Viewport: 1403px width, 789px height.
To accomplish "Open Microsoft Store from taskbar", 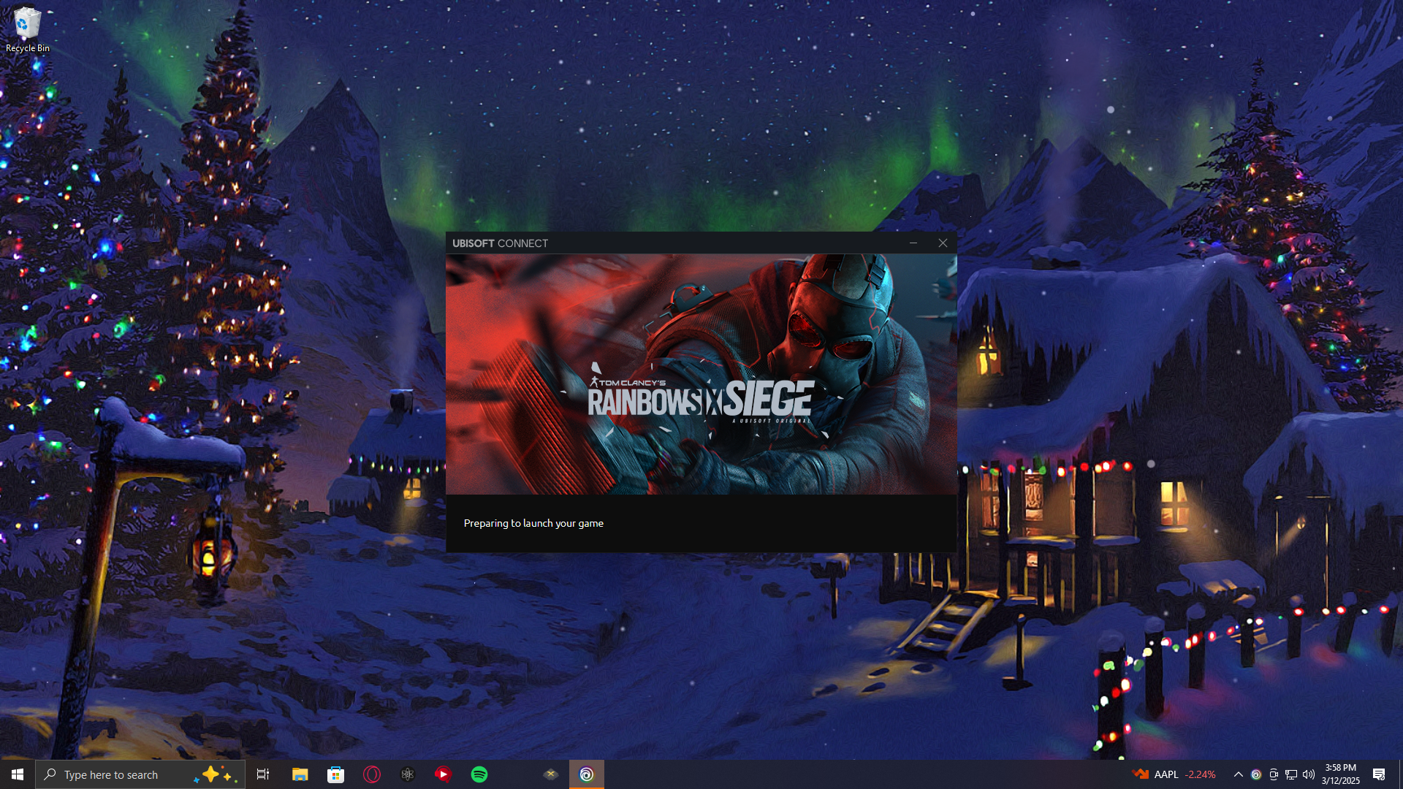I will pyautogui.click(x=335, y=774).
